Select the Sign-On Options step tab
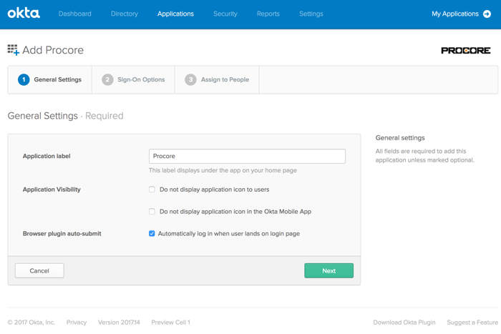Screen dimensions: 501x334 click(x=133, y=80)
